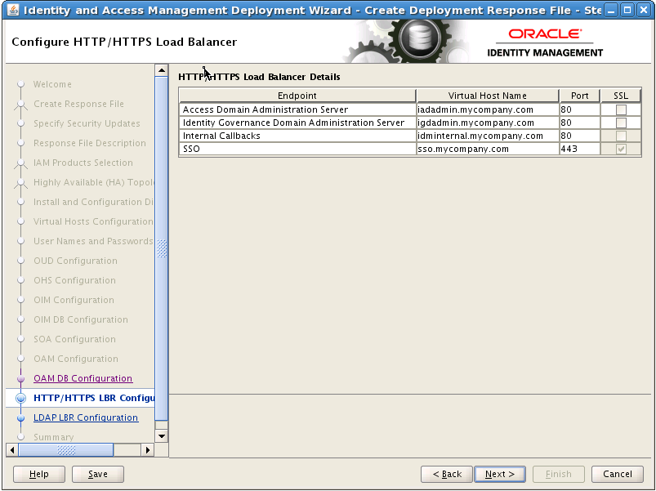Toggle SSL for Access Domain Administration Server
656x491 pixels.
pyautogui.click(x=621, y=109)
